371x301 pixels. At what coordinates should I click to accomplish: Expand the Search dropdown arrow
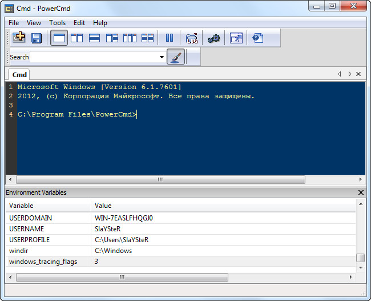click(x=162, y=57)
